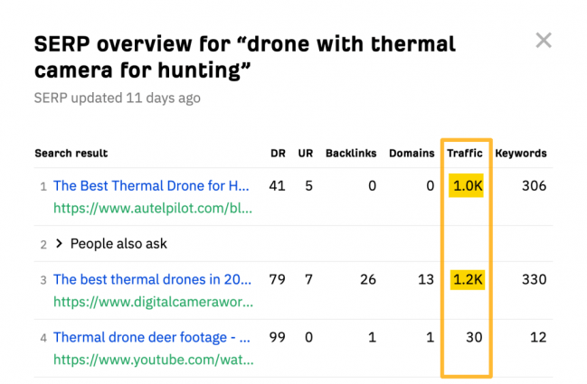Click the 306 keywords count
Screen dimensions: 587x384
pyautogui.click(x=534, y=185)
